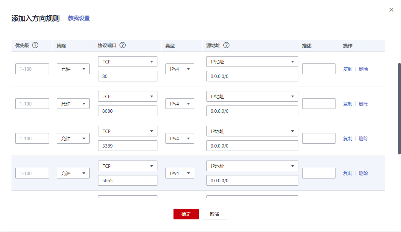Image resolution: width=401 pixels, height=232 pixels.
Task: Click the port field containing 80
Action: (x=128, y=76)
